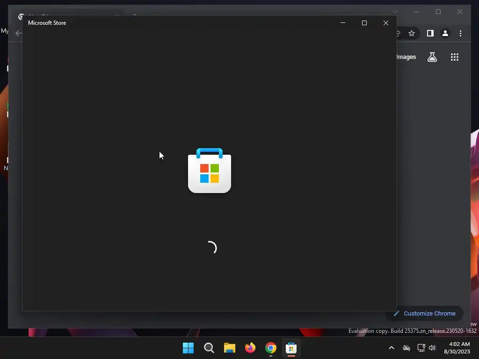Image resolution: width=479 pixels, height=359 pixels.
Task: Open clock and date flyout
Action: [457, 348]
